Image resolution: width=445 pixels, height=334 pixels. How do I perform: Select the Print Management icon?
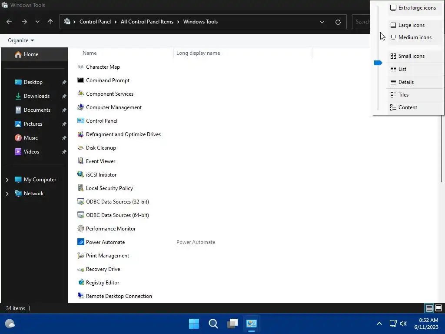80,256
